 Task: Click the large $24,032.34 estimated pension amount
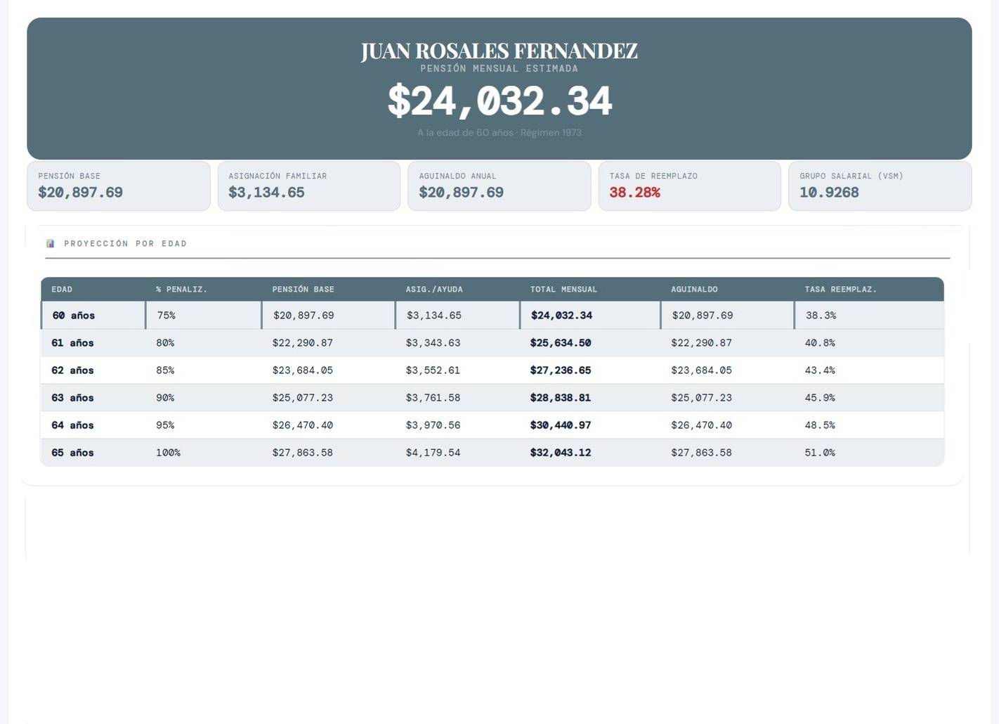[499, 101]
